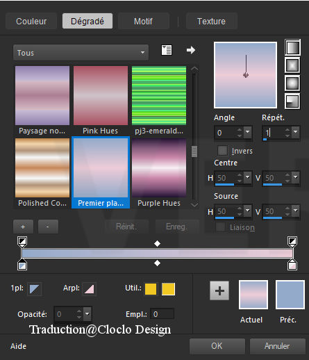Click the Arpl background color icon
This screenshot has width=309, height=360.
coord(90,289)
